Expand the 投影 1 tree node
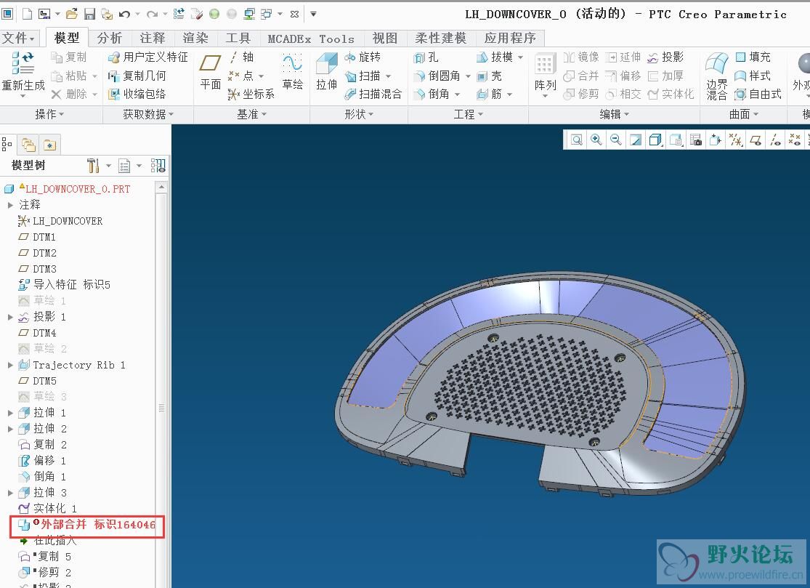 pos(10,317)
